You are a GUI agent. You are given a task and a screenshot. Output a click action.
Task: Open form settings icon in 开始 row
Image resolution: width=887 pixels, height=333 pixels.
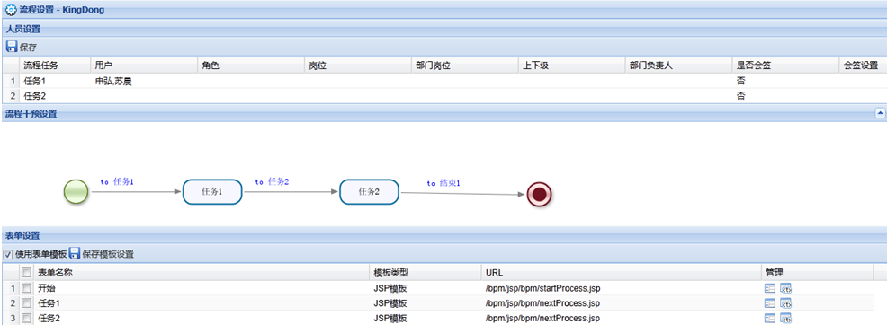[769, 288]
